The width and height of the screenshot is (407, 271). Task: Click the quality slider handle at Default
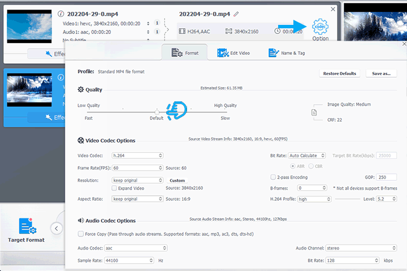click(157, 111)
